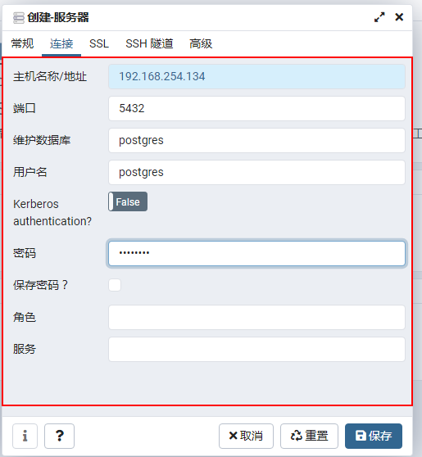Open the 常规 tab
Viewport: 422px width, 457px height.
pos(22,43)
